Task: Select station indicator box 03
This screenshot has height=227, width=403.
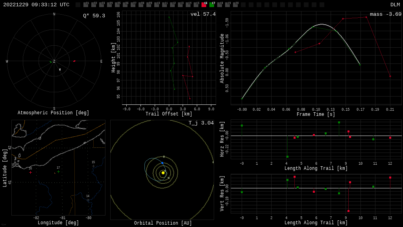Action: pos(102,4)
